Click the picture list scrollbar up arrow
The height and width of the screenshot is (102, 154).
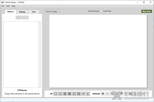pyautogui.click(x=40, y=23)
